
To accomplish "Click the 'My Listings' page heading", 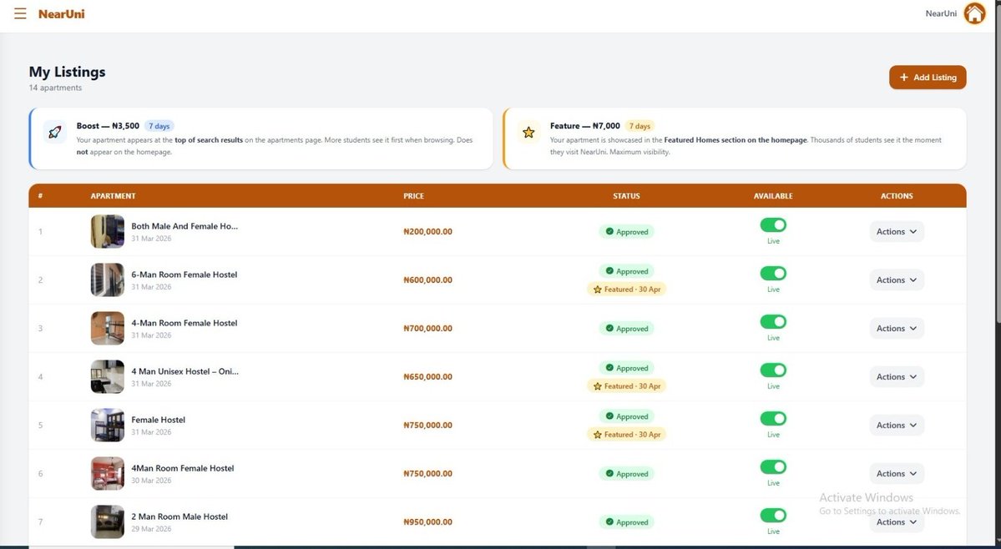I will [x=67, y=72].
